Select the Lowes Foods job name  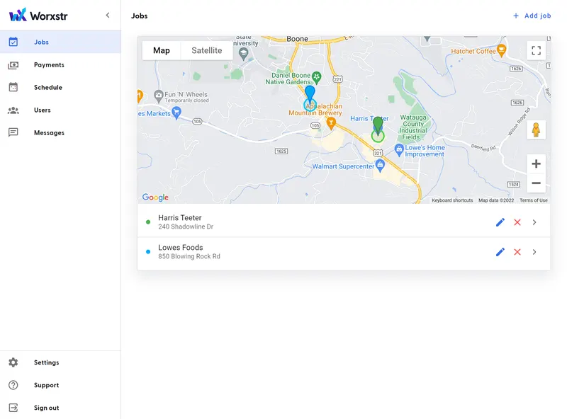click(x=181, y=248)
